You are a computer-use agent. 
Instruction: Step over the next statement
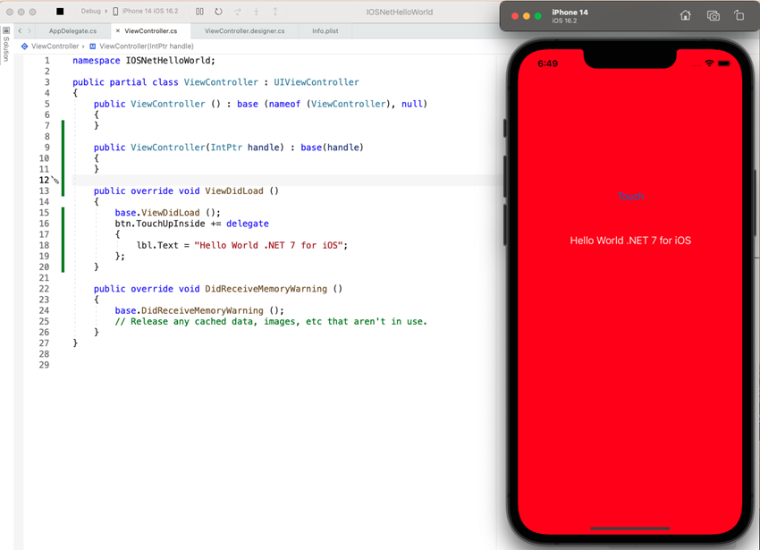(x=239, y=12)
